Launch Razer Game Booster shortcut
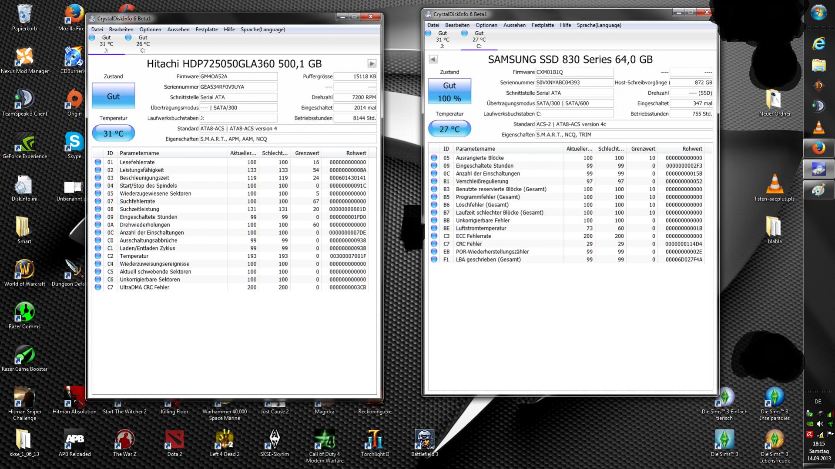Viewport: 835px width, 469px height. 24,358
